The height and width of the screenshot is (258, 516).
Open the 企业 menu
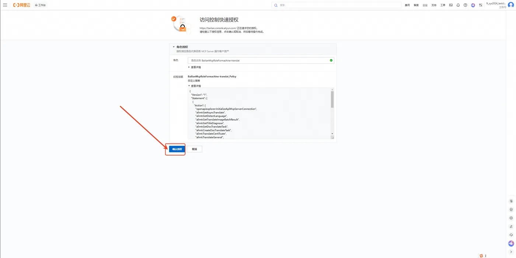pyautogui.click(x=425, y=5)
